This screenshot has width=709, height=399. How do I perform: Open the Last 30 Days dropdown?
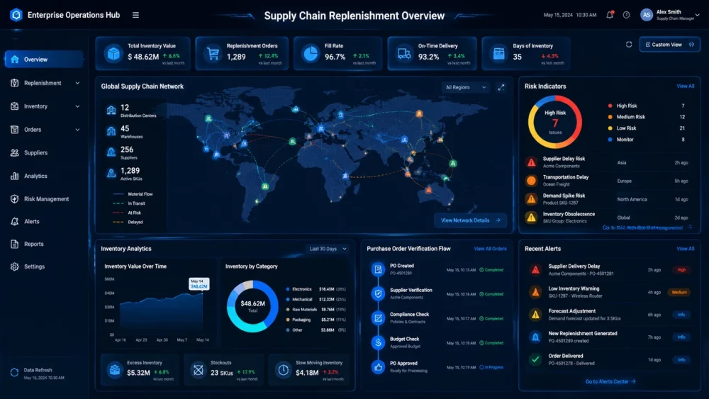point(328,249)
